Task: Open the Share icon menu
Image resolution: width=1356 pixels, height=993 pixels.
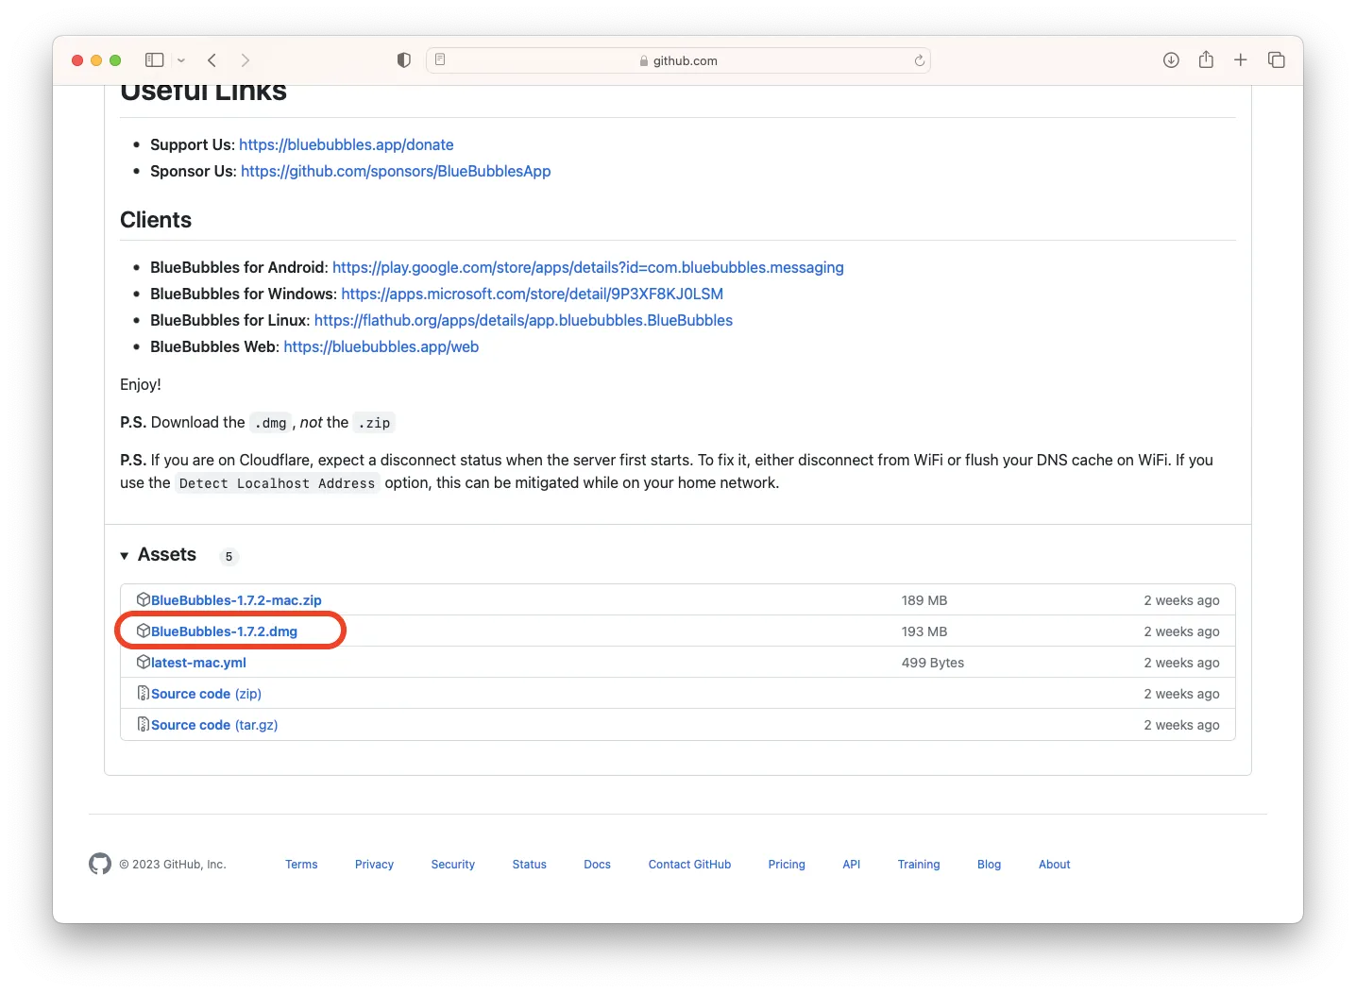Action: coord(1206,59)
